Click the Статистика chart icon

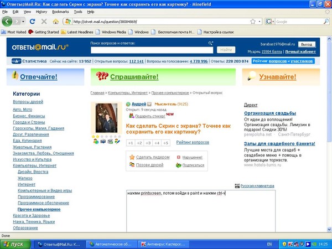coord(16,61)
